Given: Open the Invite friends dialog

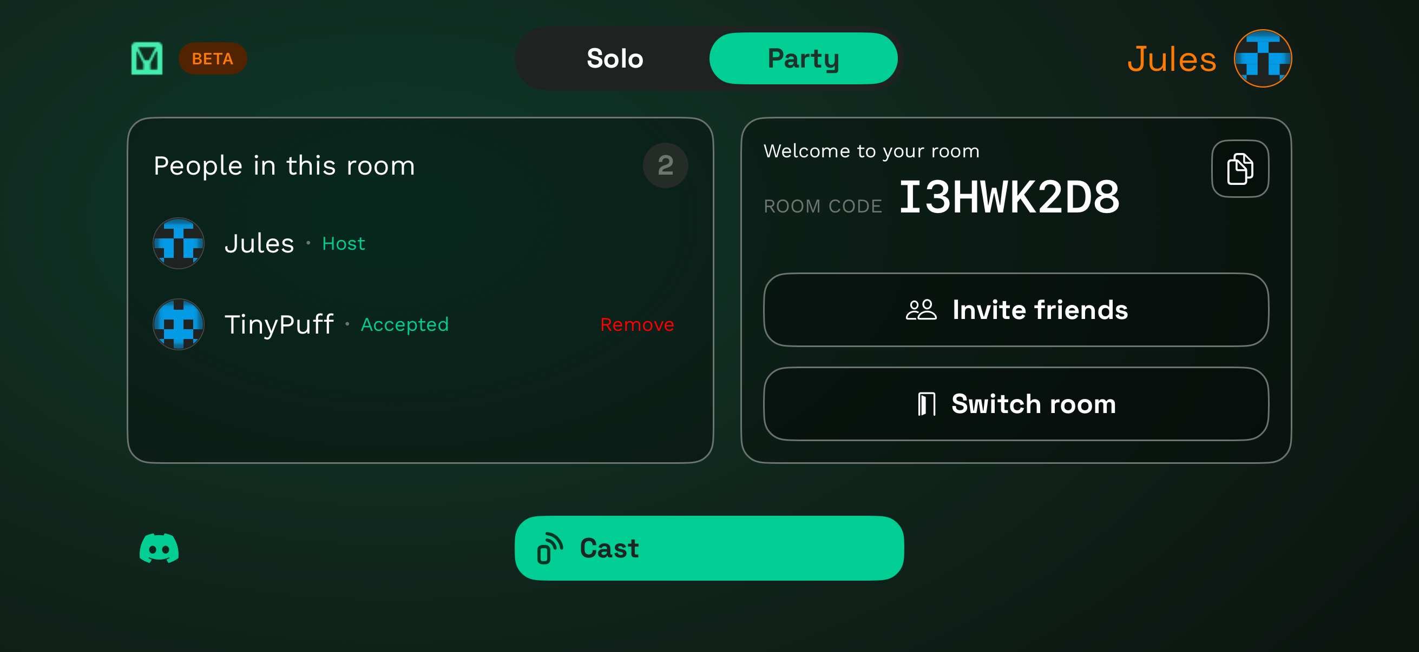Looking at the screenshot, I should 1015,310.
